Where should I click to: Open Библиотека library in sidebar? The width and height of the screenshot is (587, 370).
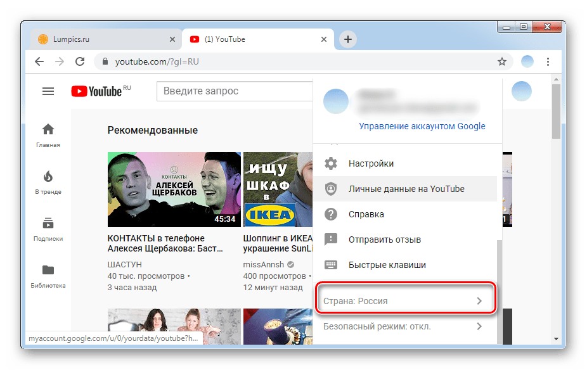(x=48, y=276)
